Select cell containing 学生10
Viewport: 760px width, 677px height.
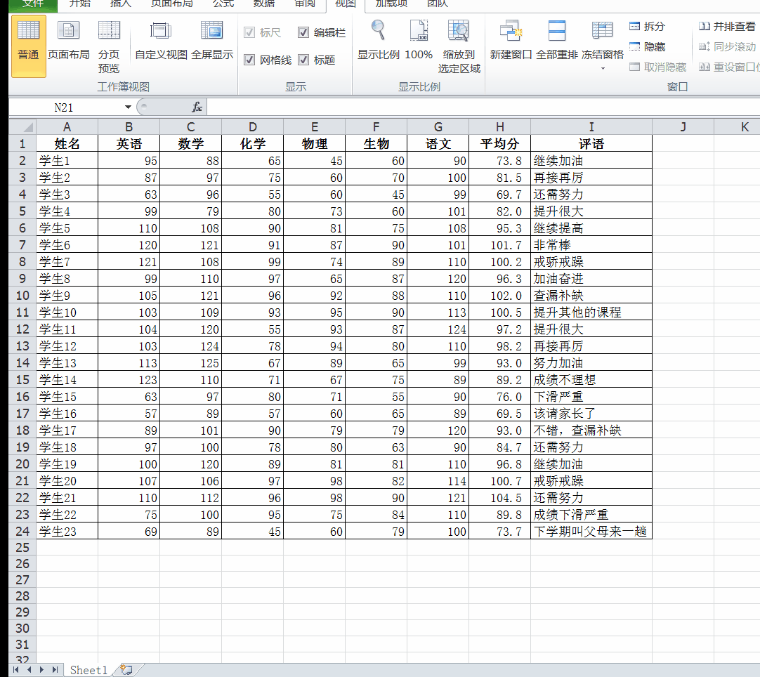[67, 313]
